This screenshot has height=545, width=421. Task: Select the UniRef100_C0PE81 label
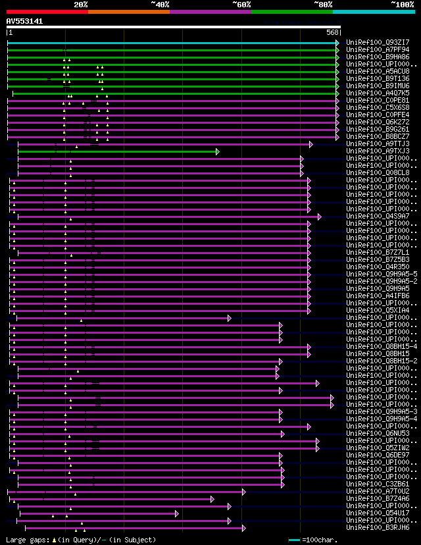[x=378, y=100]
